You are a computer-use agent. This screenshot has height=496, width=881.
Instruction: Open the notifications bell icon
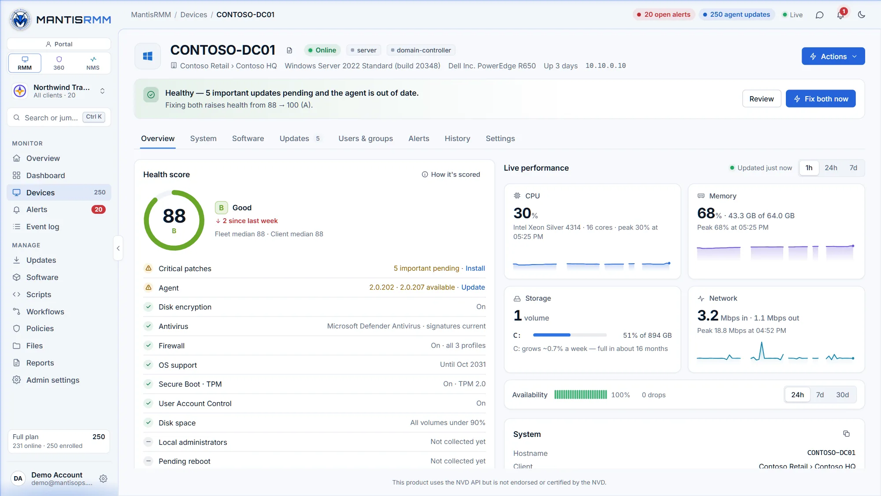840,15
